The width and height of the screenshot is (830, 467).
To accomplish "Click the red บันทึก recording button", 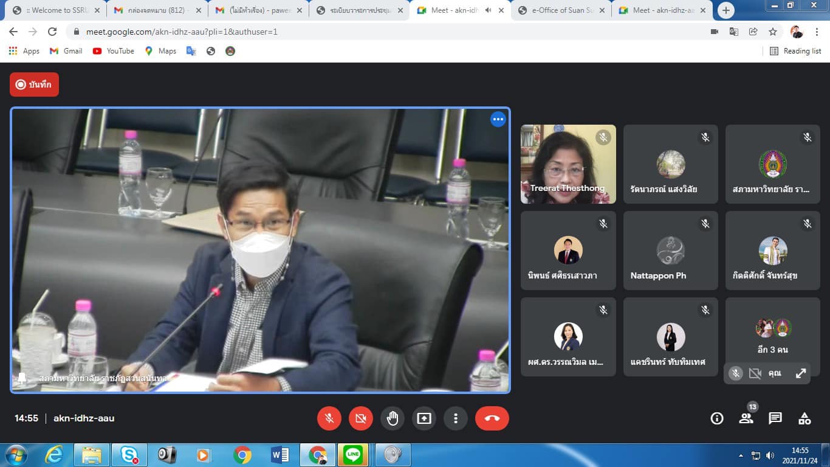I will [x=34, y=85].
